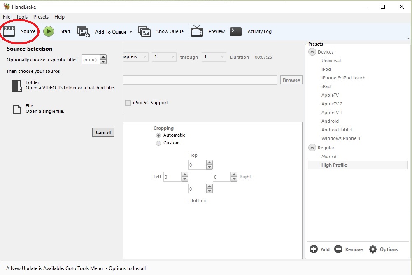The height and width of the screenshot is (275, 412).
Task: Click the Show Queue stacked images icon
Action: (x=144, y=31)
